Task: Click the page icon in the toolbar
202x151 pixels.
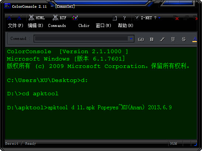Action: [114, 18]
